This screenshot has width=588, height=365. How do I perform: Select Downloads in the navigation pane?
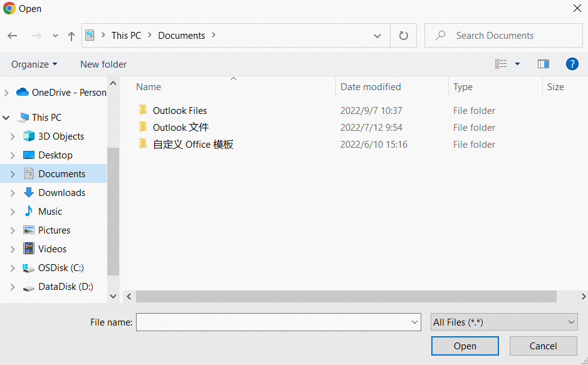(x=61, y=193)
